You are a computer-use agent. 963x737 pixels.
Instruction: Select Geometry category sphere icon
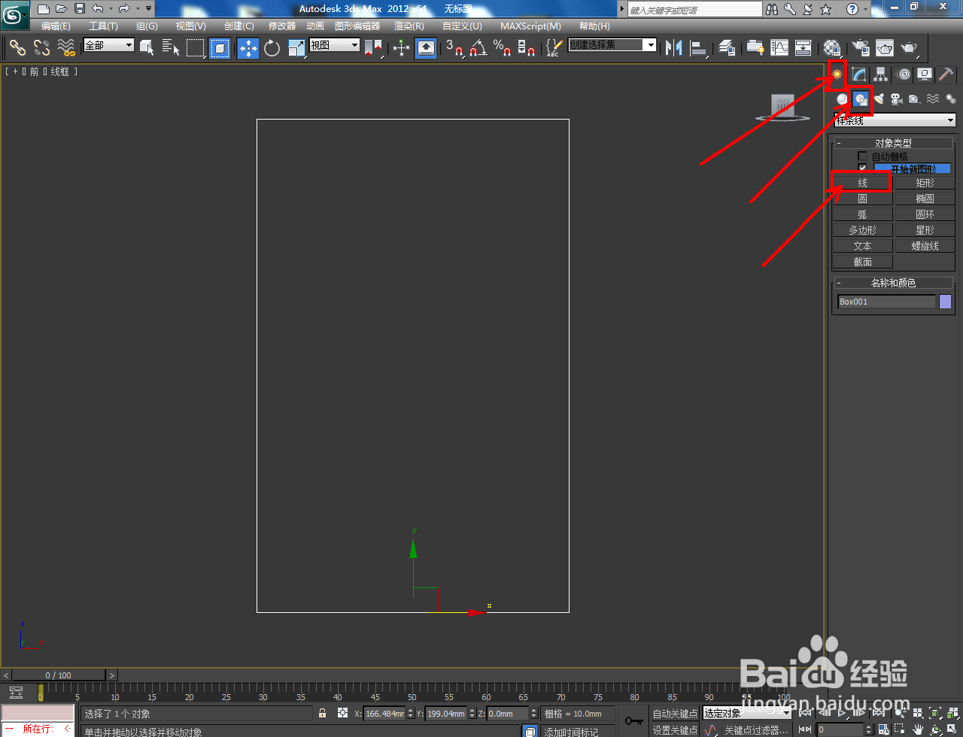point(843,99)
